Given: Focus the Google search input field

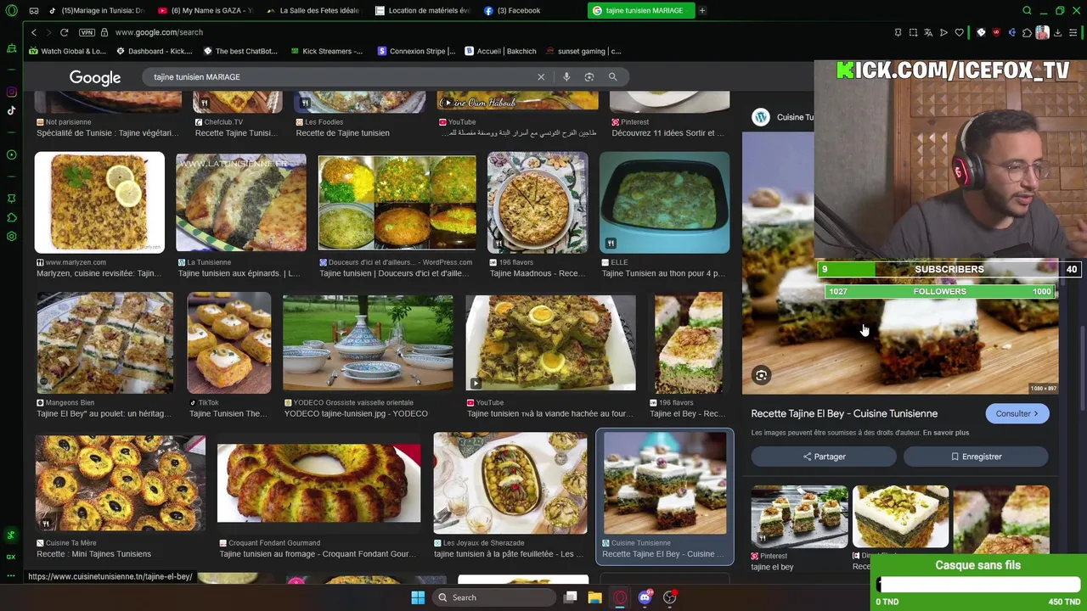Looking at the screenshot, I should (340, 76).
